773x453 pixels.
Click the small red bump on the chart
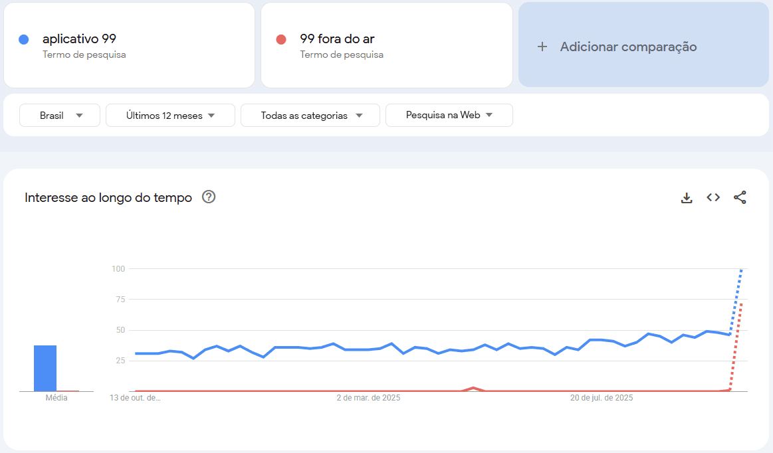pos(473,388)
